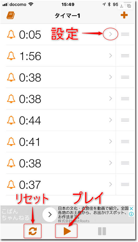Toggle the bell on the 0:44 timer
138x242 pixels.
tap(11, 120)
